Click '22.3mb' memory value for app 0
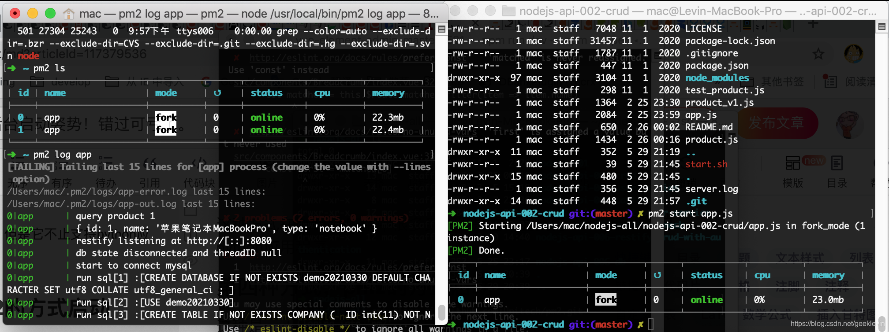 388,118
